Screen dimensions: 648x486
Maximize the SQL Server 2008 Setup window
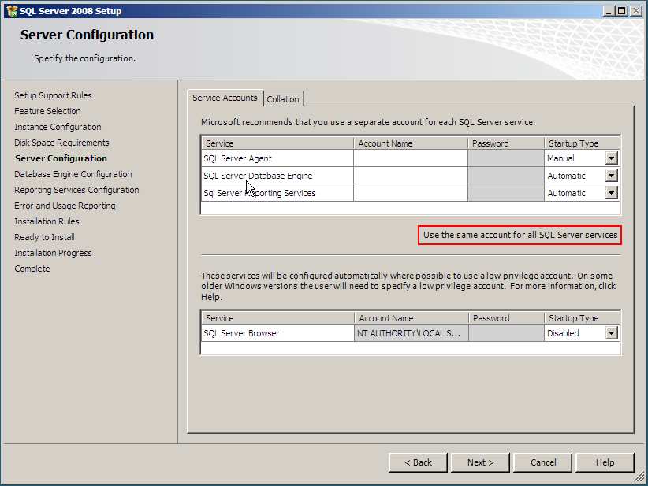(621, 11)
